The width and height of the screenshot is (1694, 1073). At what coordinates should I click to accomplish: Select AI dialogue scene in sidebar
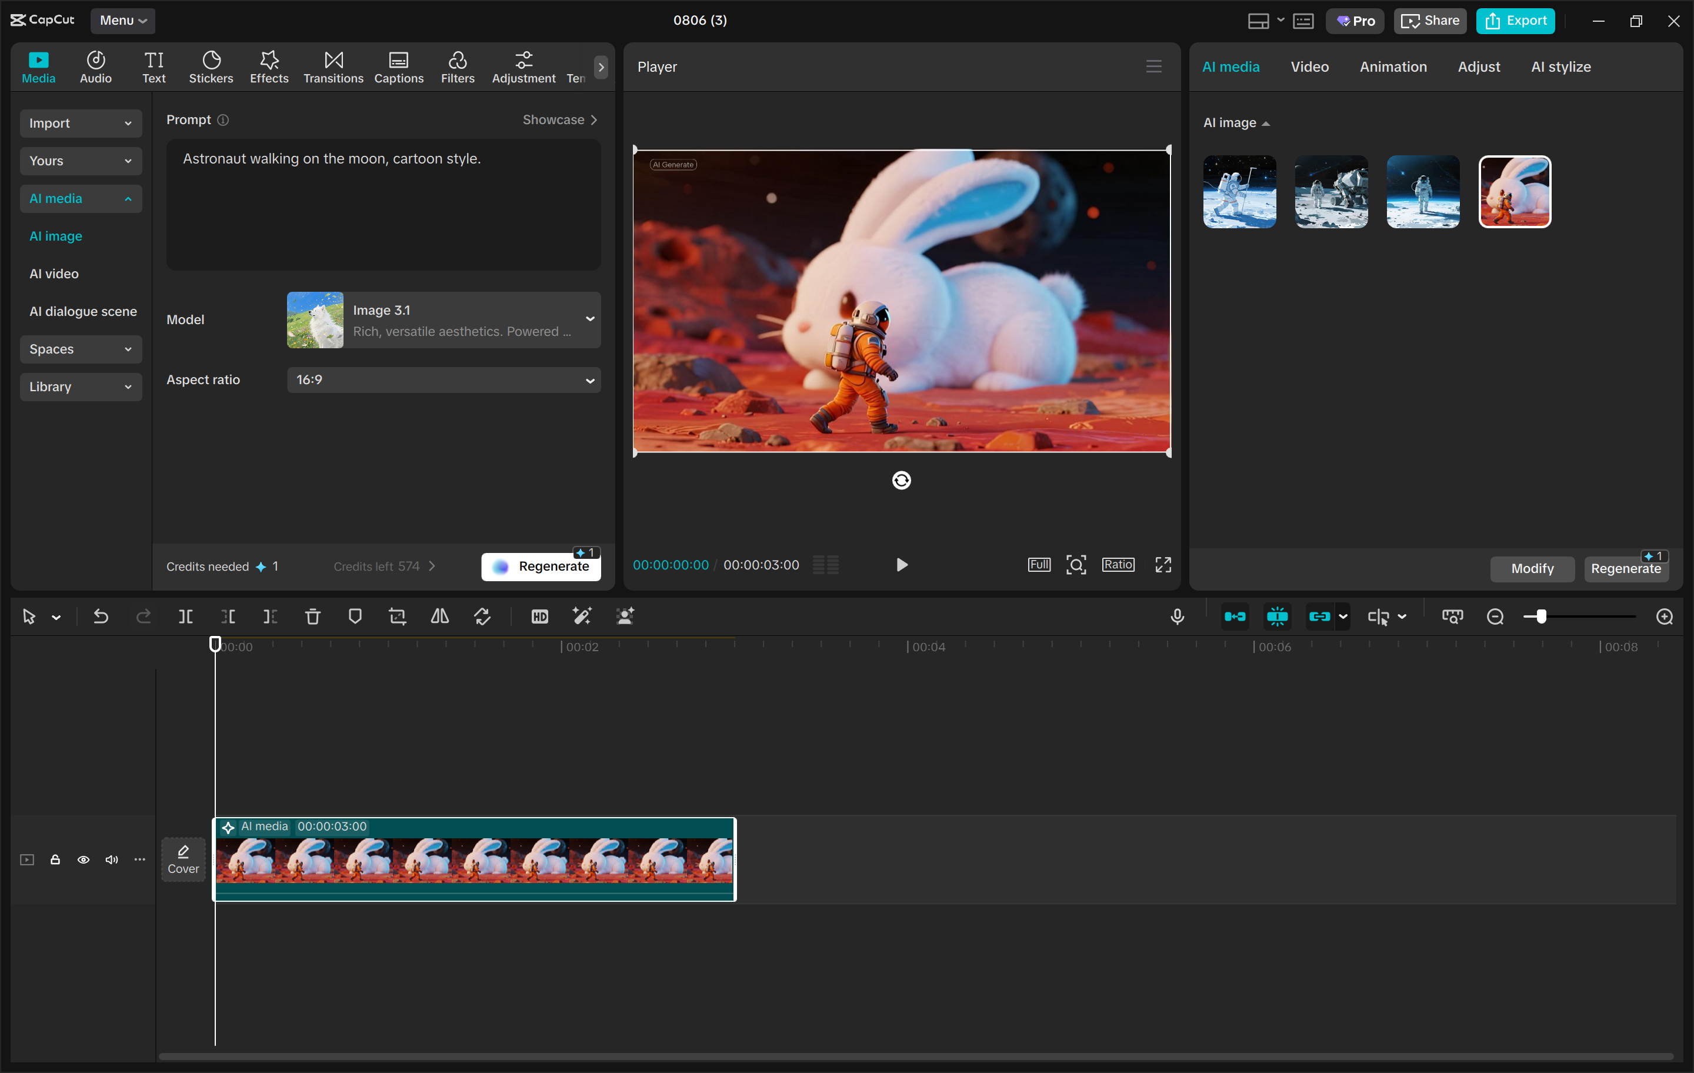83,311
